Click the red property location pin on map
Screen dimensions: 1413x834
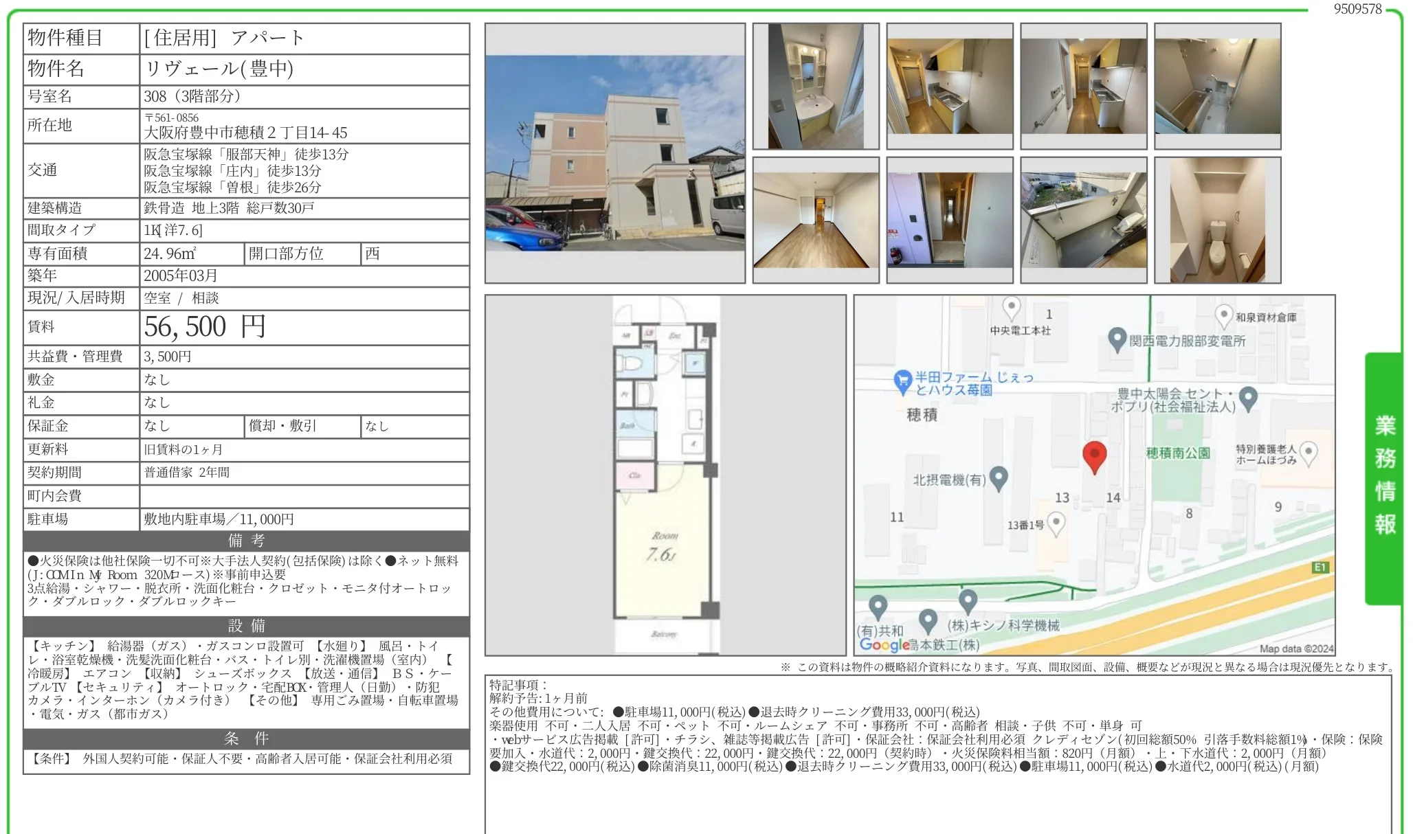click(1094, 457)
